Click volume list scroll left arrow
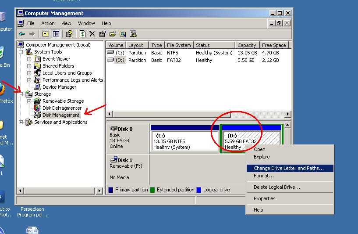This screenshot has height=234, width=358. [109, 114]
